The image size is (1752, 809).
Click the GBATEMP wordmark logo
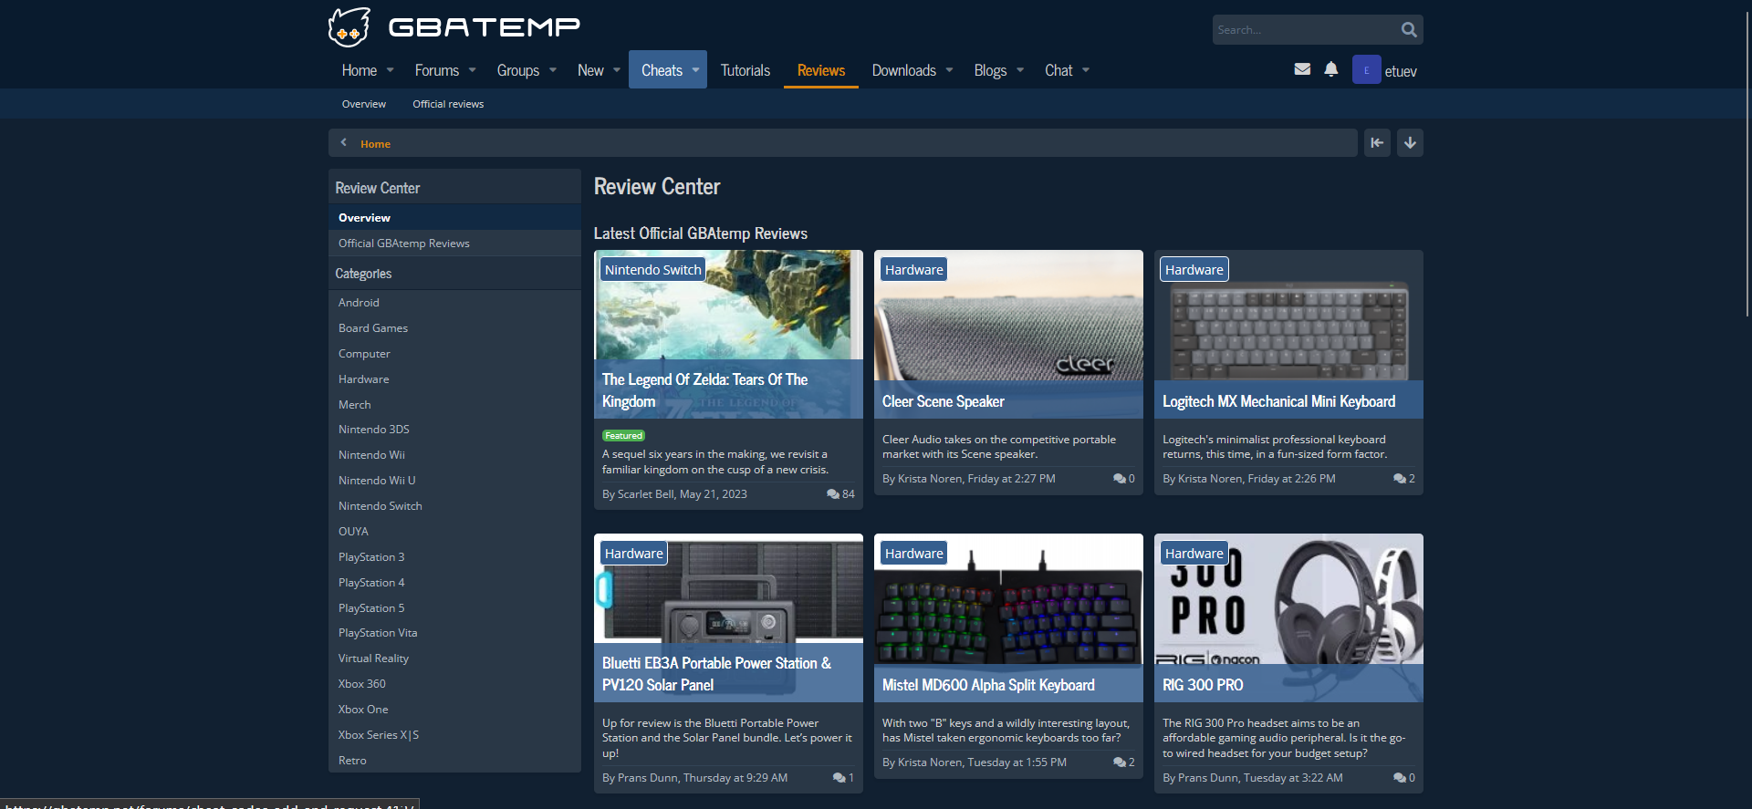[485, 27]
